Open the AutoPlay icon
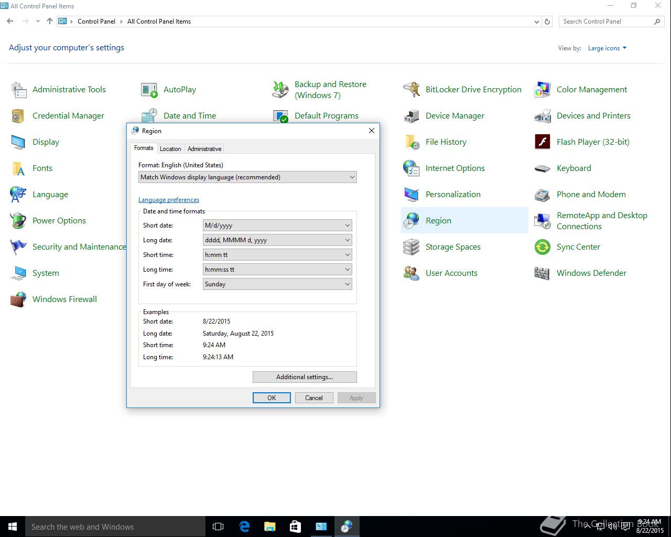 tap(149, 90)
